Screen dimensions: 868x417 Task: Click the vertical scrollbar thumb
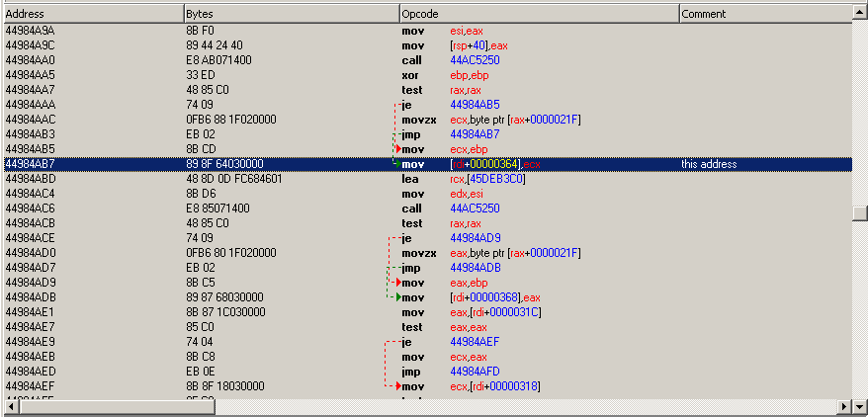point(860,212)
